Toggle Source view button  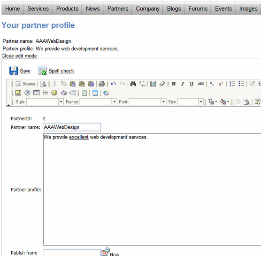pos(26,84)
